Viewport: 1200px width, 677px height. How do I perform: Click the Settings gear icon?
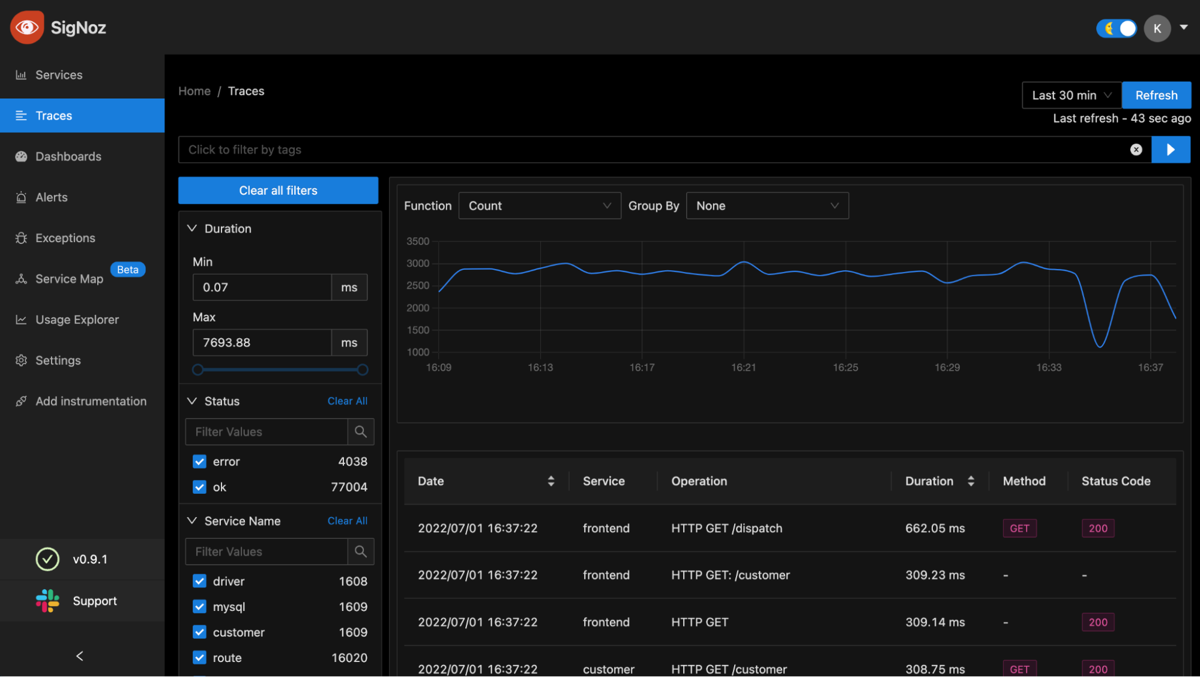21,360
